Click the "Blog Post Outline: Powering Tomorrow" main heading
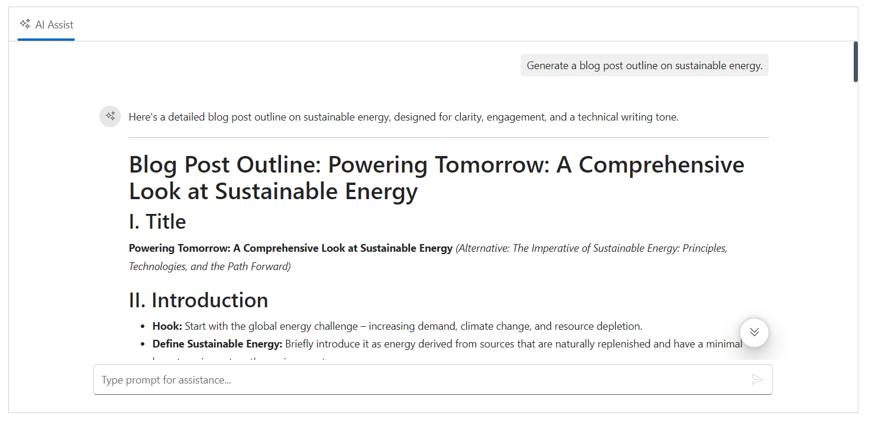875x432 pixels. (x=436, y=178)
